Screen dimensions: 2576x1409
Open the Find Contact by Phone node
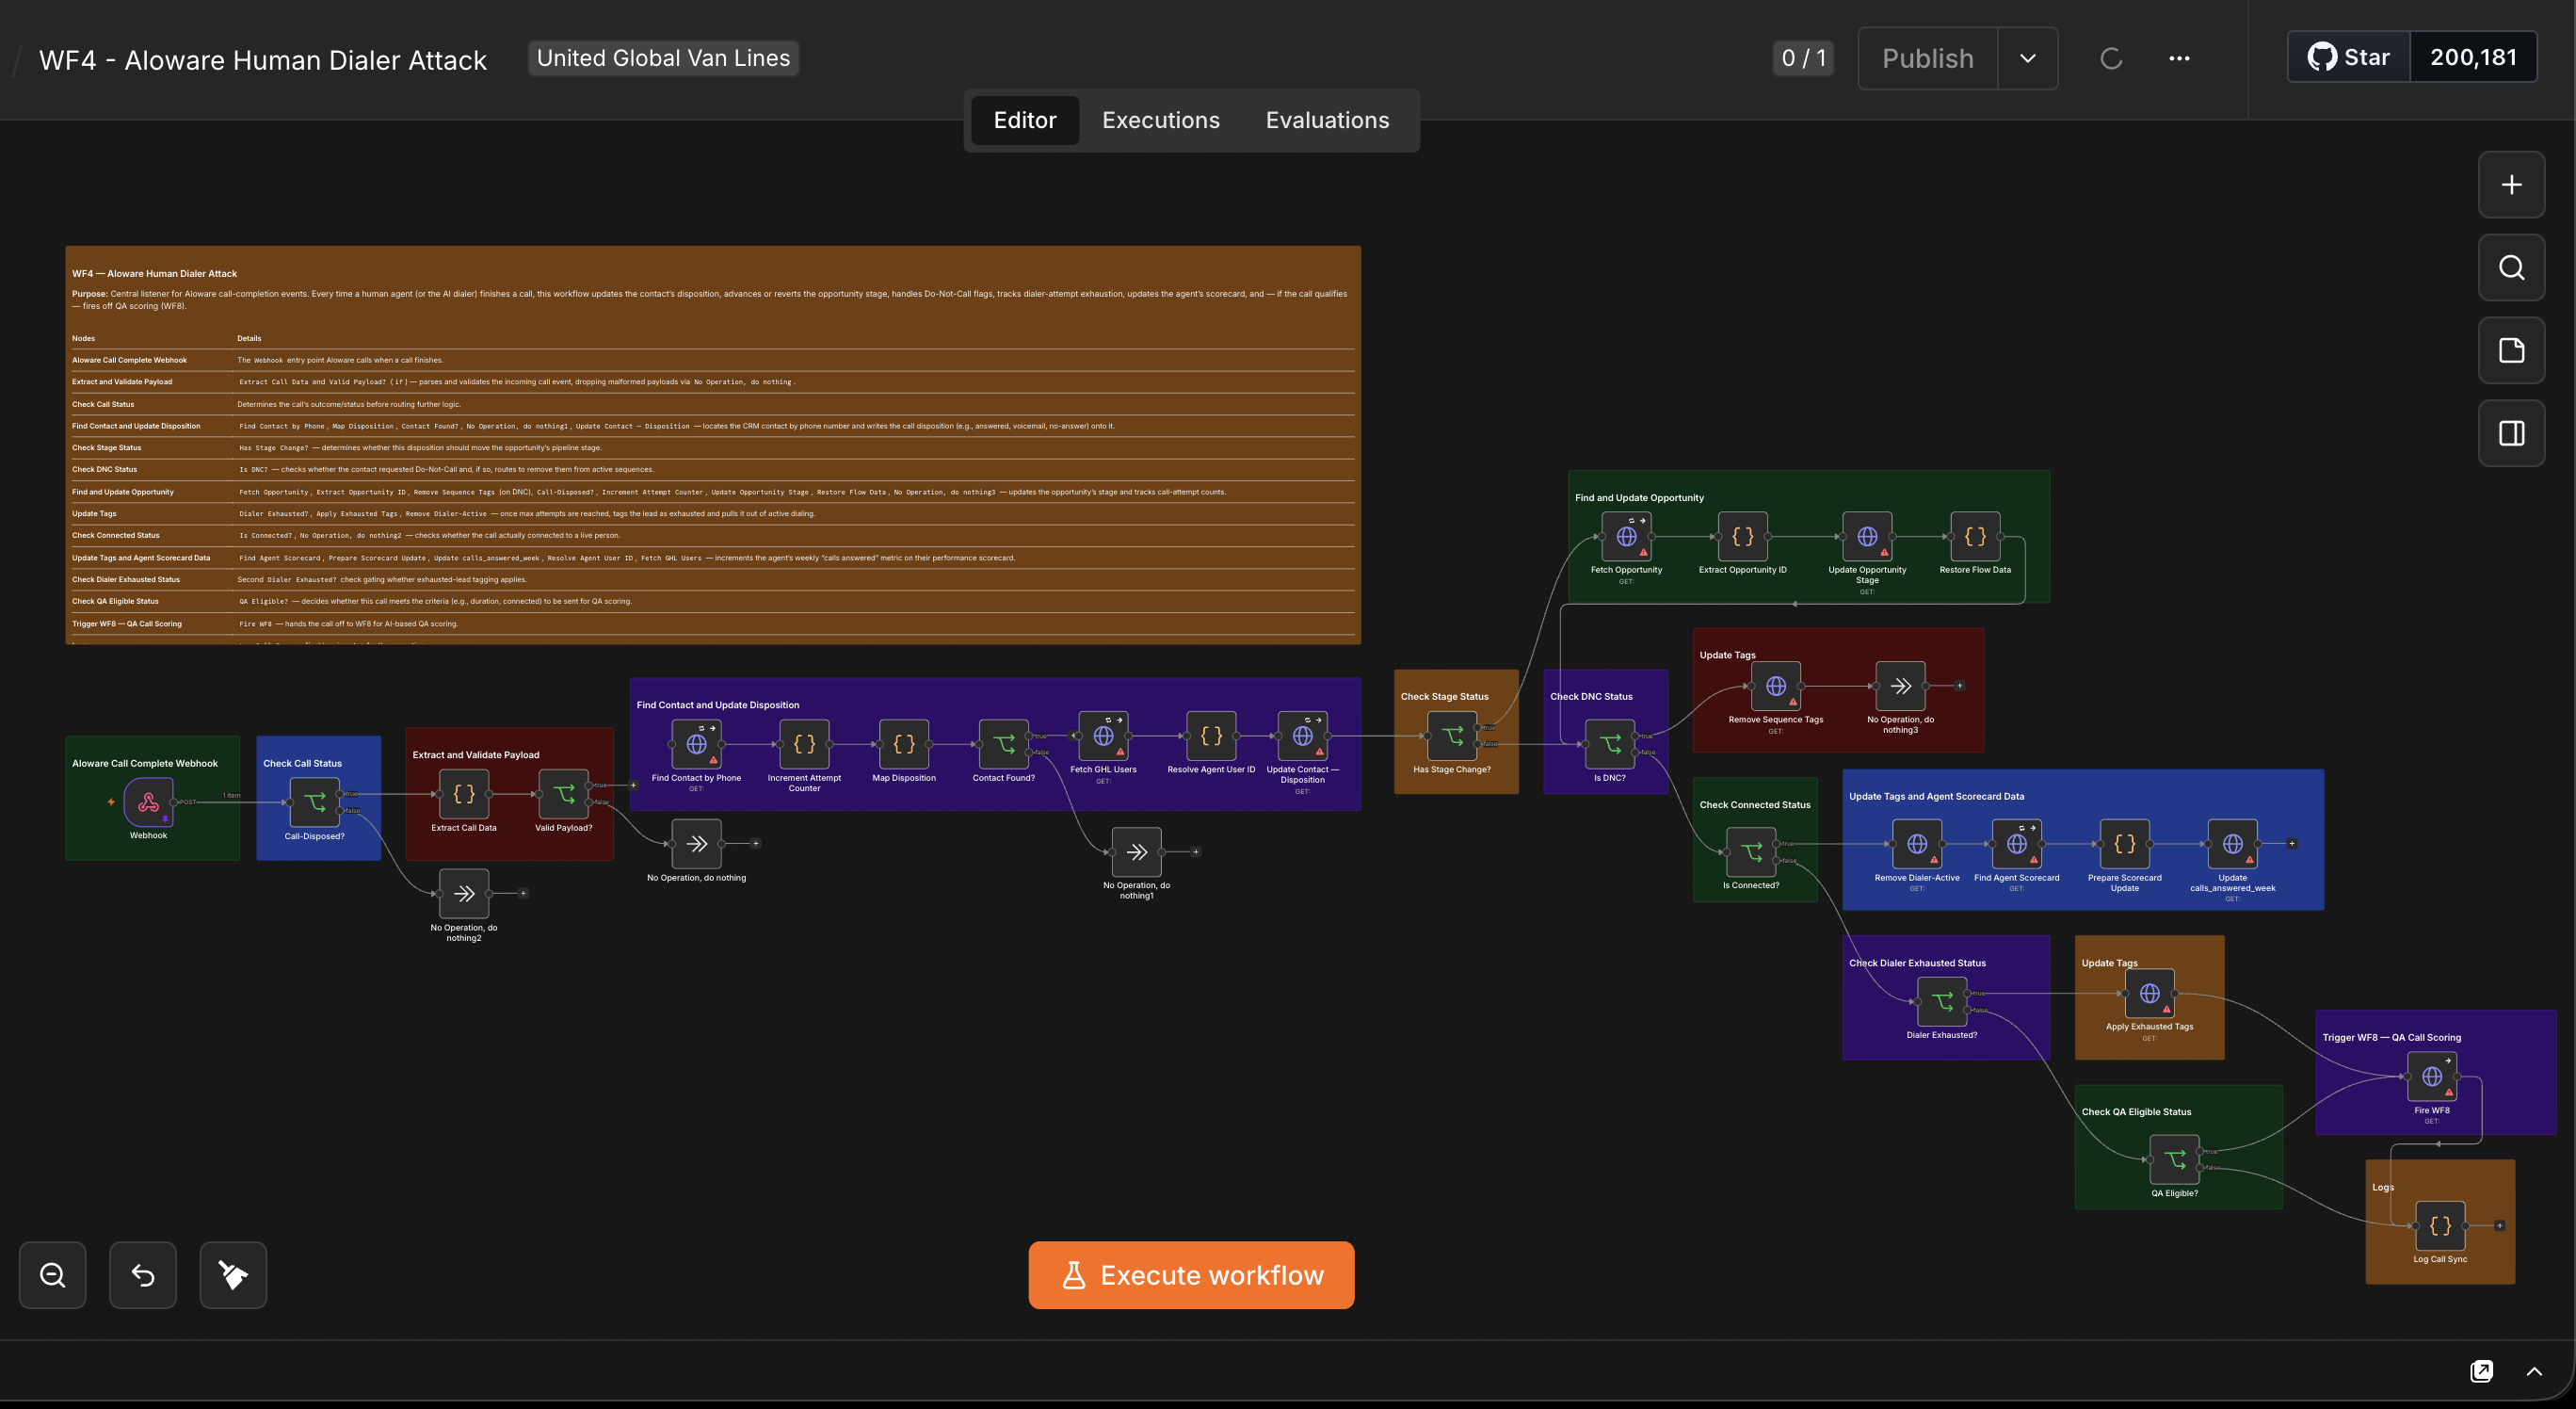pos(697,744)
